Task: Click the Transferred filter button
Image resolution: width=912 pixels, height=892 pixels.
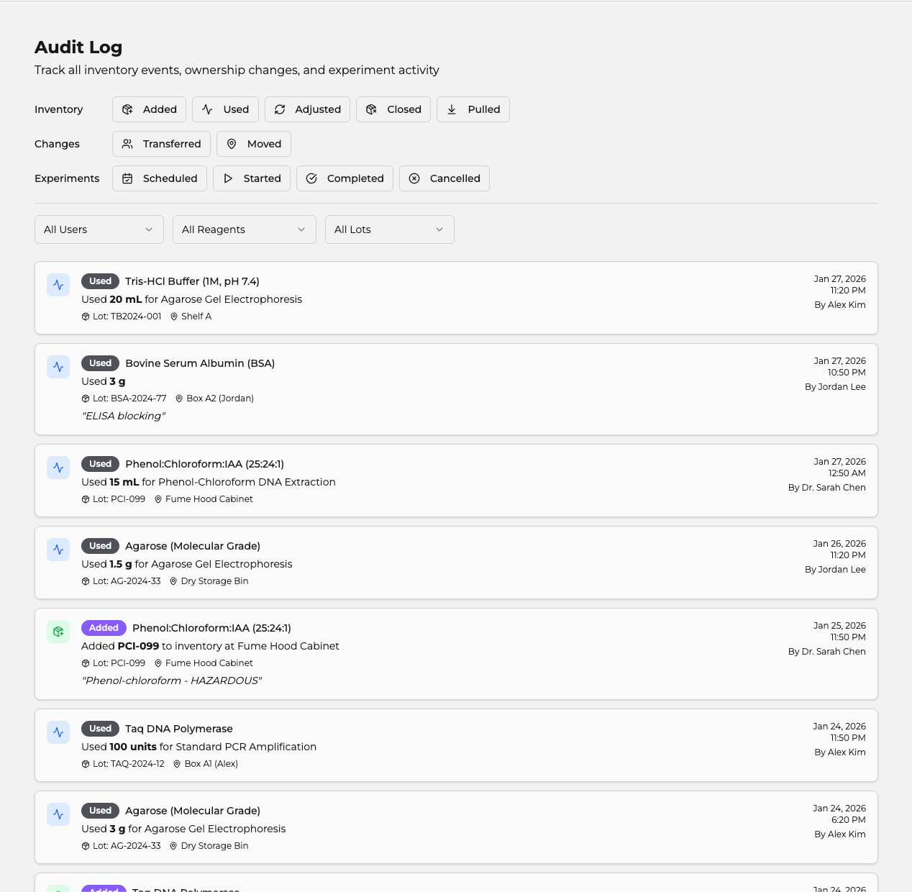Action: point(161,144)
